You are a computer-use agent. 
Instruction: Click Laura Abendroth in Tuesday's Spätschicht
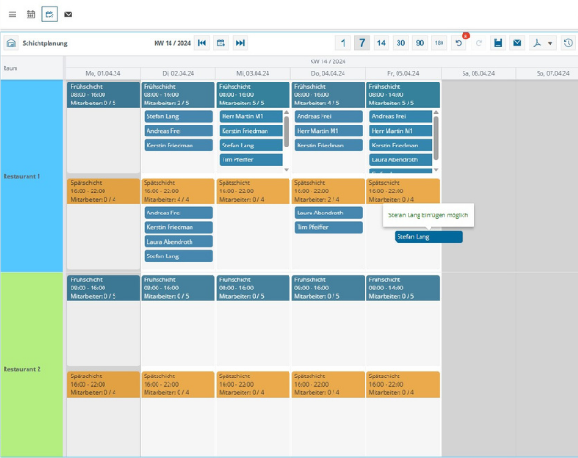[x=178, y=242]
